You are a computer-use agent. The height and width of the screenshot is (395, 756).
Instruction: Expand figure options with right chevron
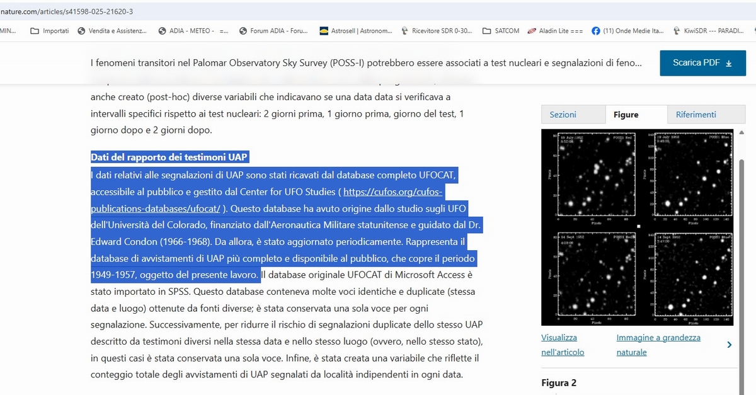[x=729, y=345]
